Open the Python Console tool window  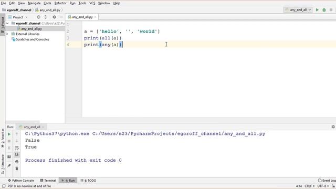pos(21,181)
